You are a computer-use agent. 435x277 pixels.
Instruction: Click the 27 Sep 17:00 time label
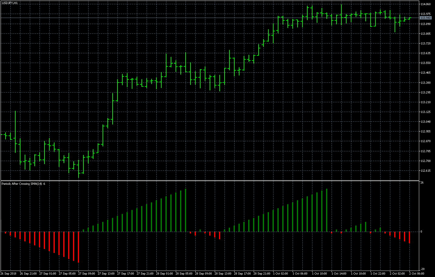[x=126, y=274]
